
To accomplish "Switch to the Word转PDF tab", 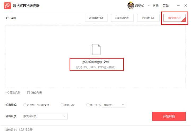I will coord(96,18).
